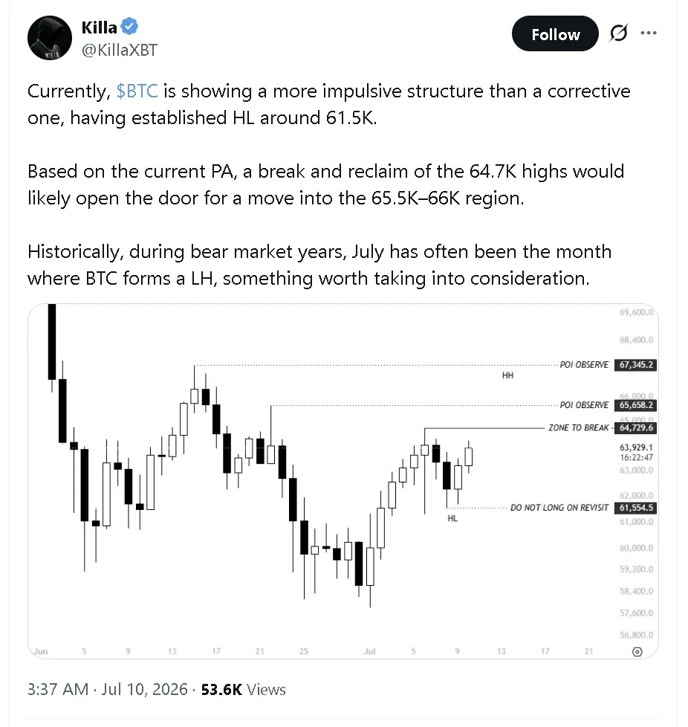Click the 65,658.2 POI OBSERVE price label
Screen dimensions: 688x727
(x=635, y=405)
